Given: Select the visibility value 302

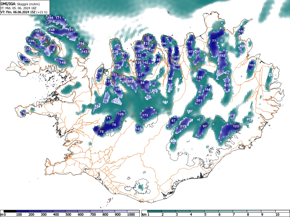Looking at the screenshot, I should click(130, 81).
